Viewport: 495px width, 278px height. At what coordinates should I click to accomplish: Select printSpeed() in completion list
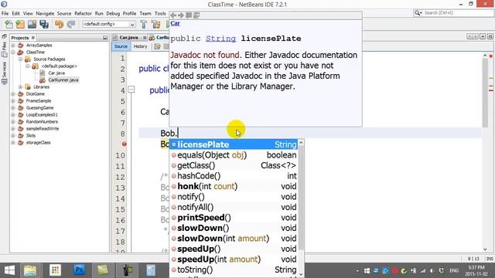[234, 218]
